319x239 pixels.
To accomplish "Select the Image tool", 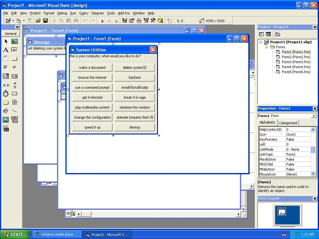I will pos(6,120).
